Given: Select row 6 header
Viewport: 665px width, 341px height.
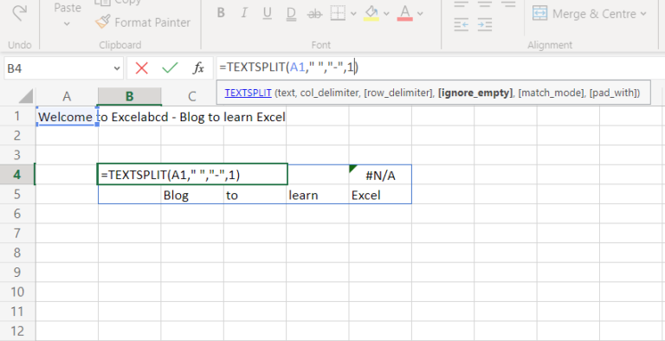Looking at the screenshot, I should (17, 213).
